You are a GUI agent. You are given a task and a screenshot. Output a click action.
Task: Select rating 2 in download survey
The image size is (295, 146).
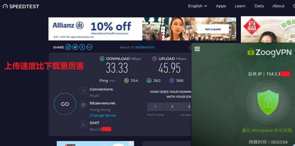(172, 106)
